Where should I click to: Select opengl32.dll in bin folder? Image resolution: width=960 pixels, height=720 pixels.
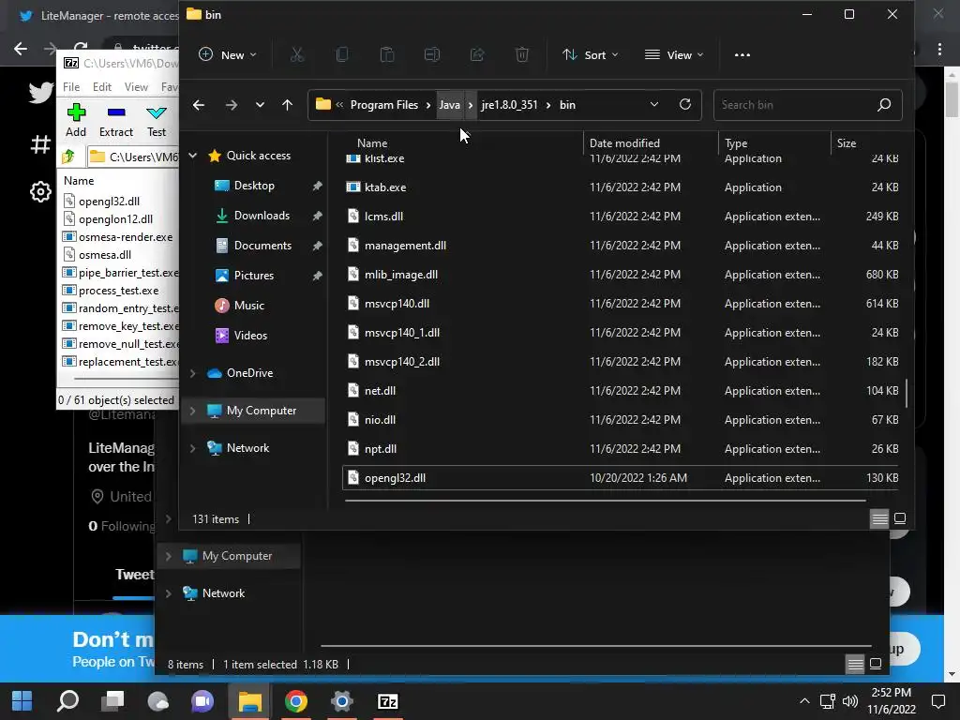[x=621, y=478]
